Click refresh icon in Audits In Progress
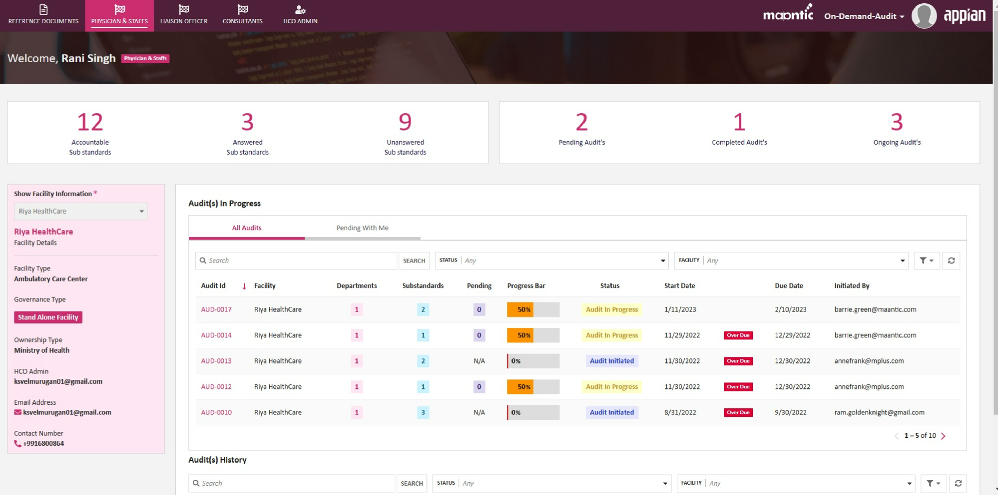Screen dimensions: 998x495 click(x=951, y=260)
